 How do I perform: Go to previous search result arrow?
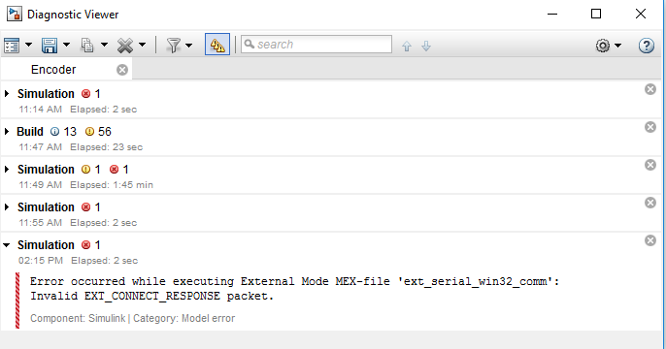click(407, 46)
